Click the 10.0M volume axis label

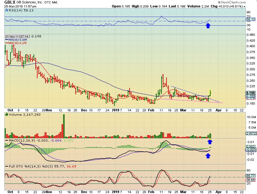coord(251,117)
